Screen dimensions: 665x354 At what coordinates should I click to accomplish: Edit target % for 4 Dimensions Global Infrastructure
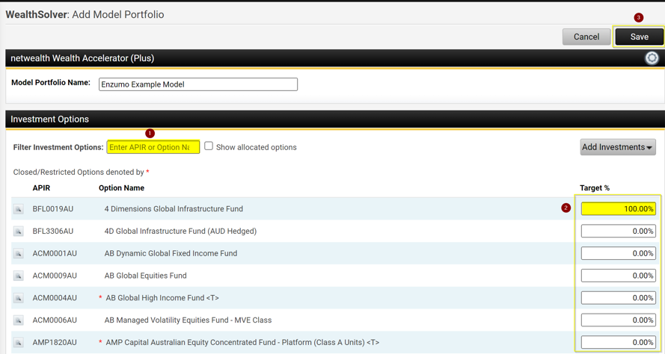(618, 209)
